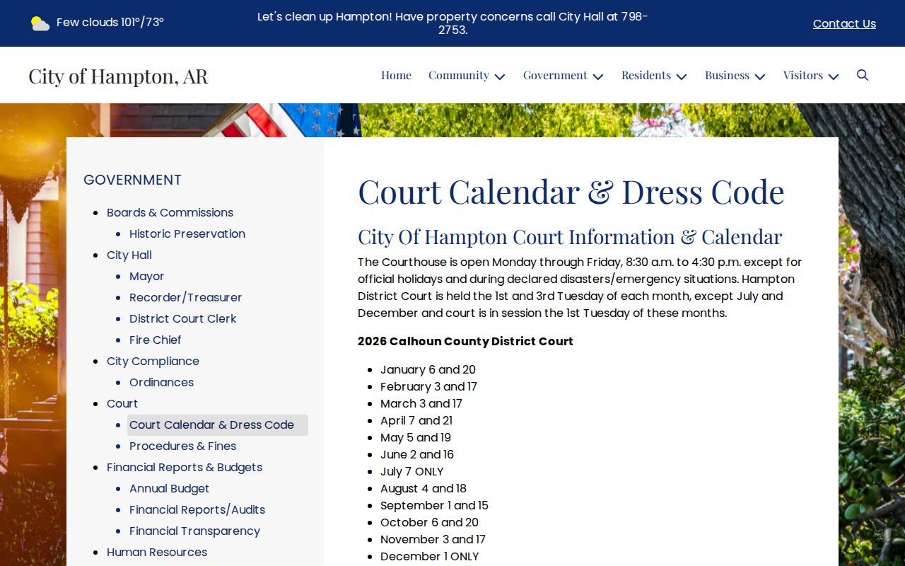The width and height of the screenshot is (905, 566).
Task: Click the weather cloud icon in top bar
Action: click(x=40, y=23)
